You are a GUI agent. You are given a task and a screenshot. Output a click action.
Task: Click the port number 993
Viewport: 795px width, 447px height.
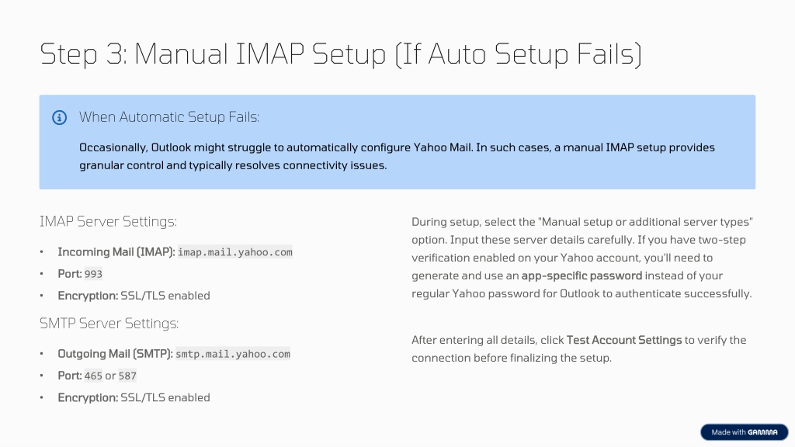(93, 274)
